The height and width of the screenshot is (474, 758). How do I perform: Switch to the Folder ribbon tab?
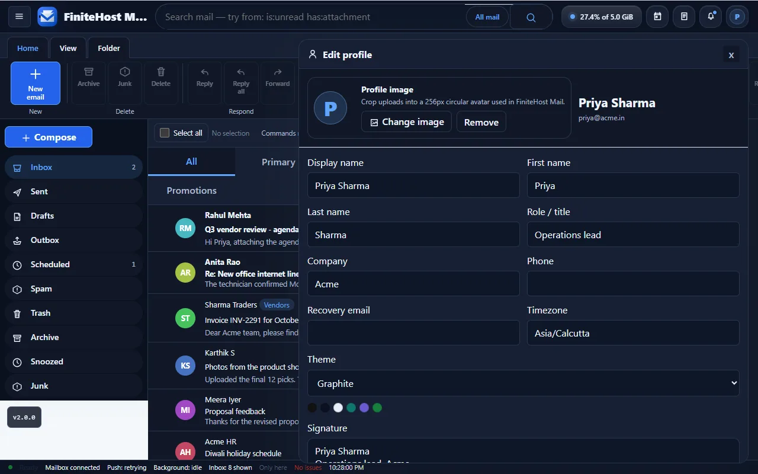(109, 48)
